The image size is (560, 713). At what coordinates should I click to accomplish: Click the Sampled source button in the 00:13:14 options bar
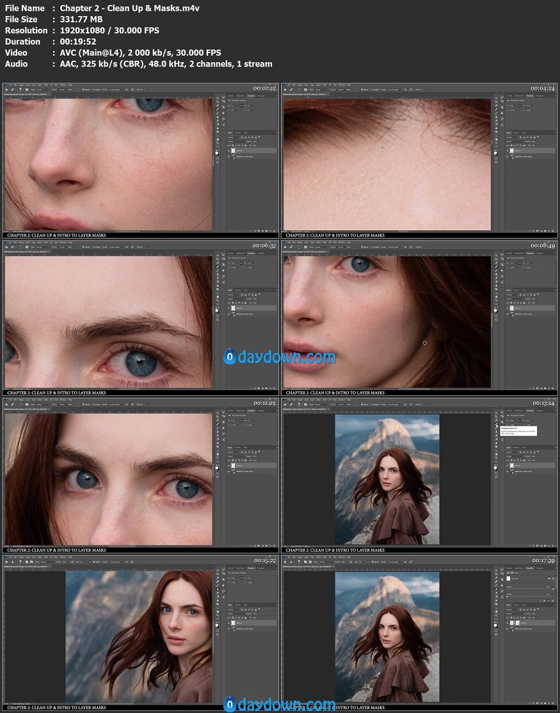(340, 404)
